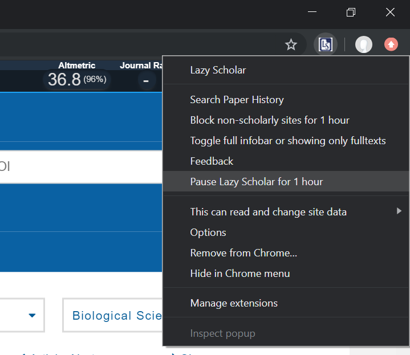Click into the DOI search field

pos(81,166)
